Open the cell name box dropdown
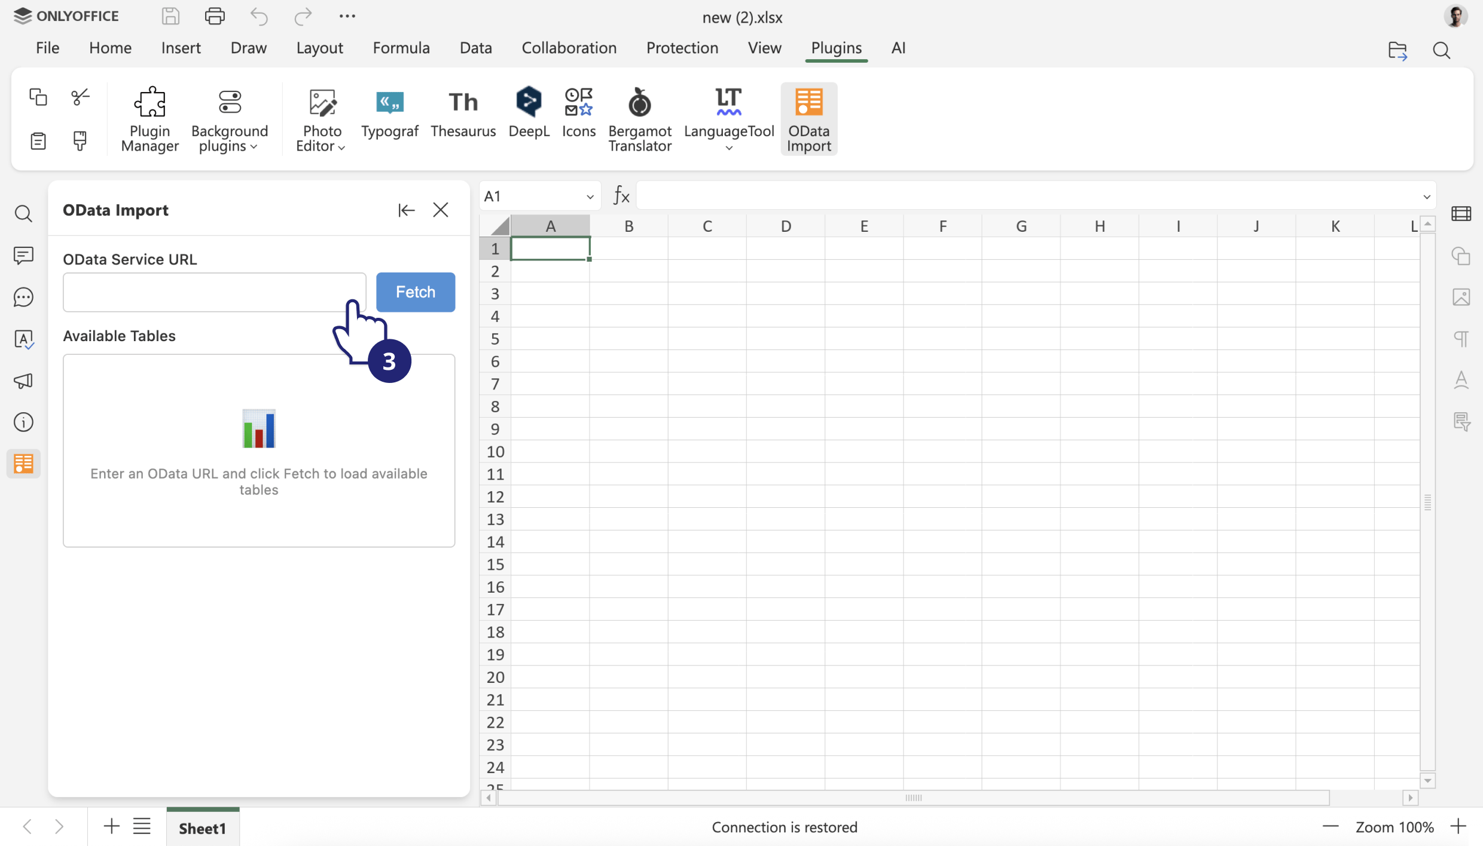Image resolution: width=1483 pixels, height=846 pixels. 590,197
